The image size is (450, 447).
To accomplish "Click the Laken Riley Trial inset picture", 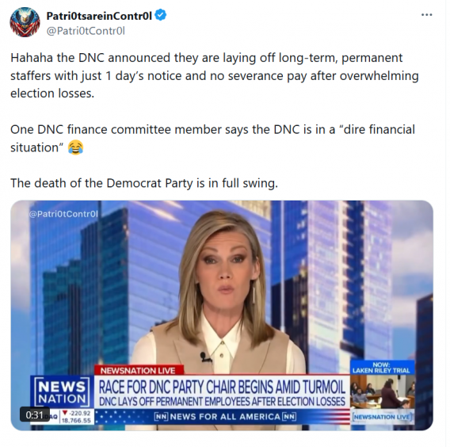I will pyautogui.click(x=383, y=392).
